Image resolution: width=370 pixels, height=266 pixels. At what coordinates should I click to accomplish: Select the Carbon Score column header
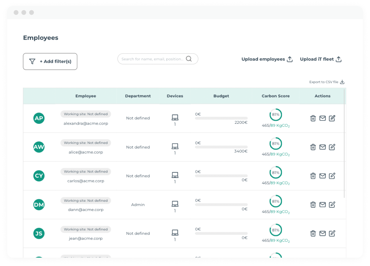click(275, 96)
